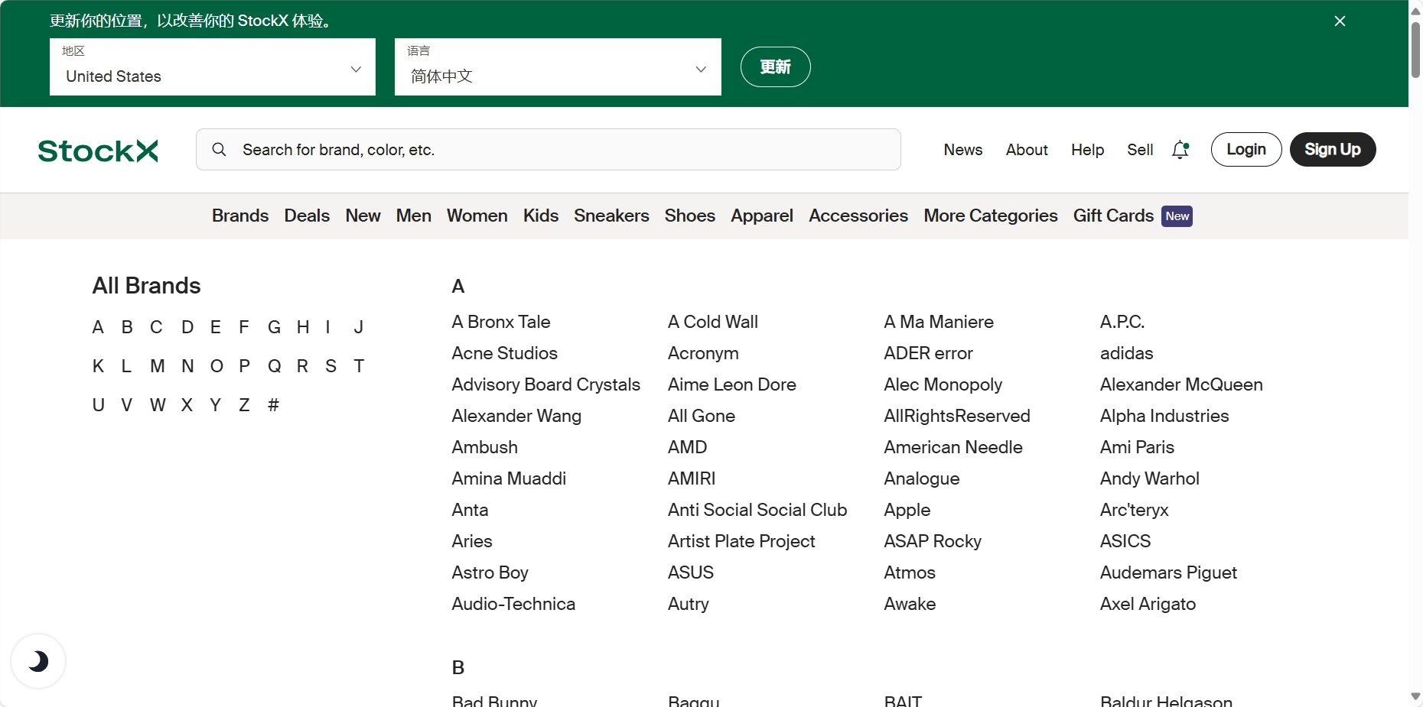
Task: Click the page vertical scrollbar thumb
Action: [x=1415, y=50]
